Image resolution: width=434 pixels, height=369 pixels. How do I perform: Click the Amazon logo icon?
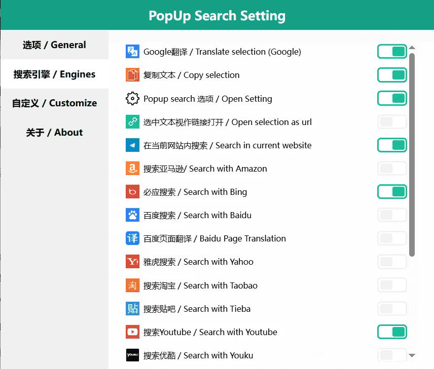(132, 169)
